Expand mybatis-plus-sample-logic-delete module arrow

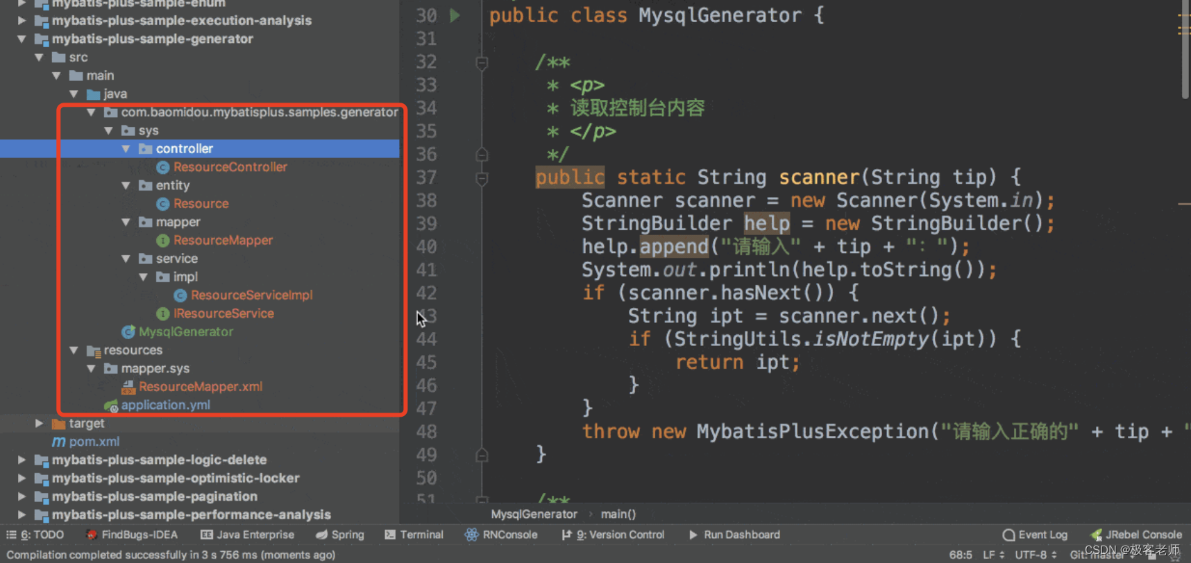pyautogui.click(x=22, y=460)
